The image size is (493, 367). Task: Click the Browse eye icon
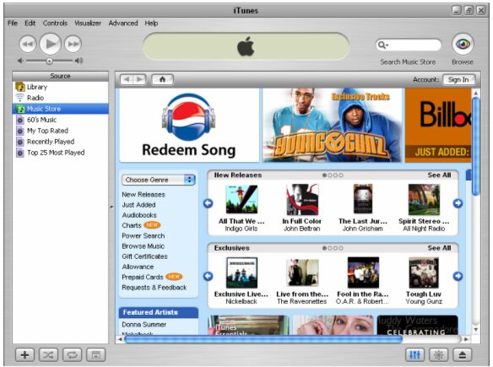[463, 45]
